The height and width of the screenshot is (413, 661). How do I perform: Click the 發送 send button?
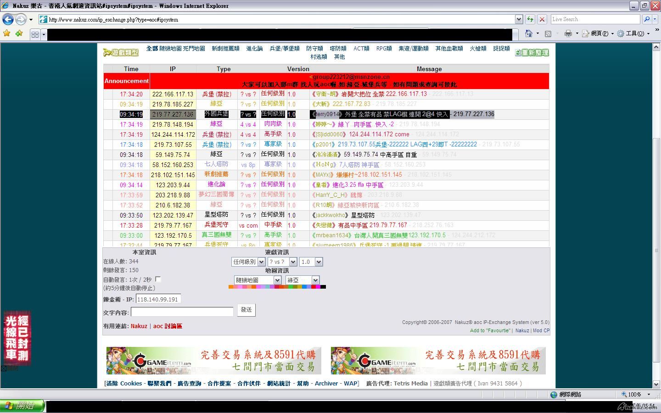coord(246,310)
